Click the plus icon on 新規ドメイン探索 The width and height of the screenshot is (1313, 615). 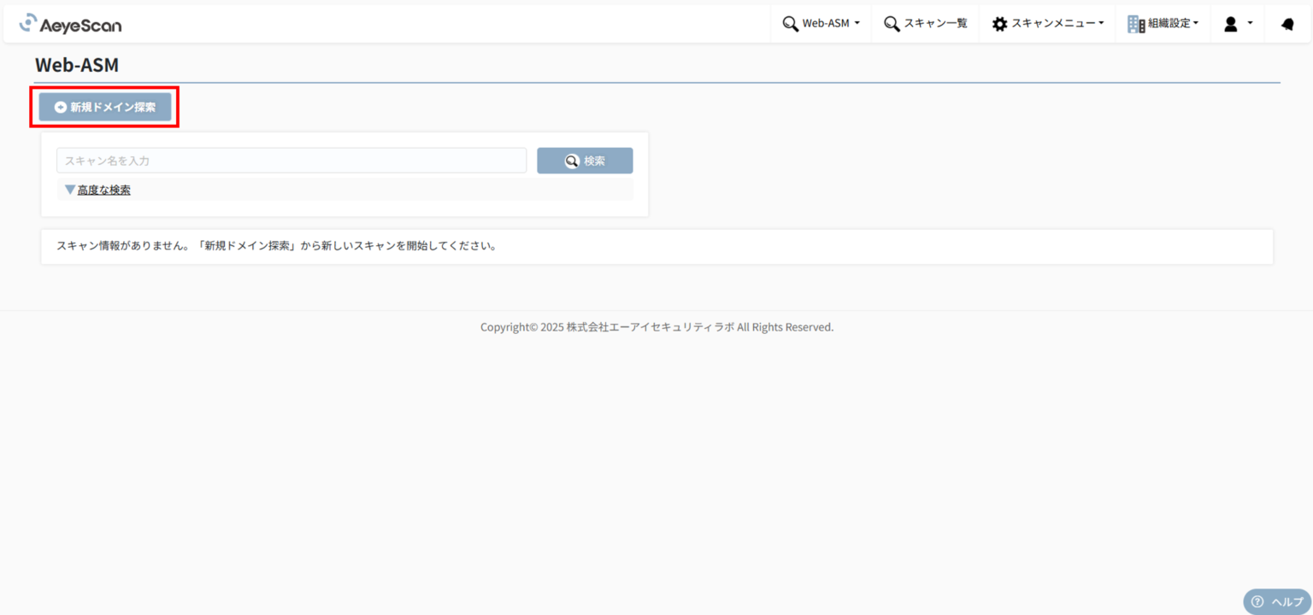point(60,107)
